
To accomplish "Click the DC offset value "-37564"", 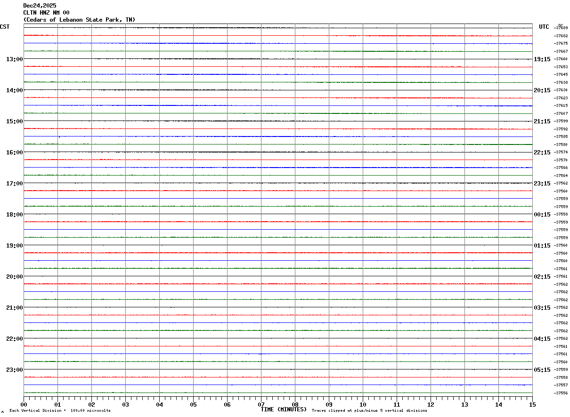I will [x=561, y=176].
